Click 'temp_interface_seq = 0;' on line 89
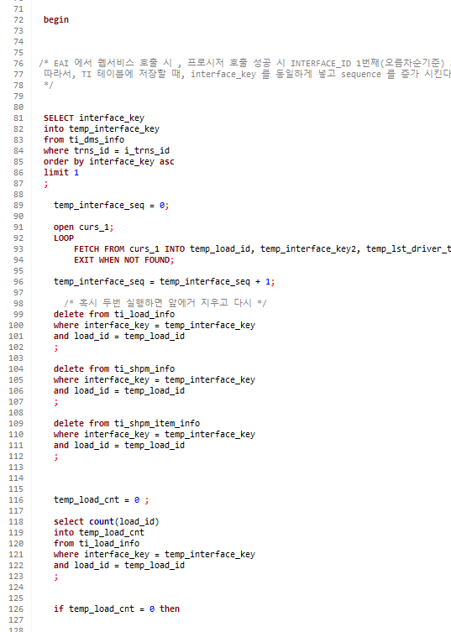The image size is (451, 632). pyautogui.click(x=112, y=205)
